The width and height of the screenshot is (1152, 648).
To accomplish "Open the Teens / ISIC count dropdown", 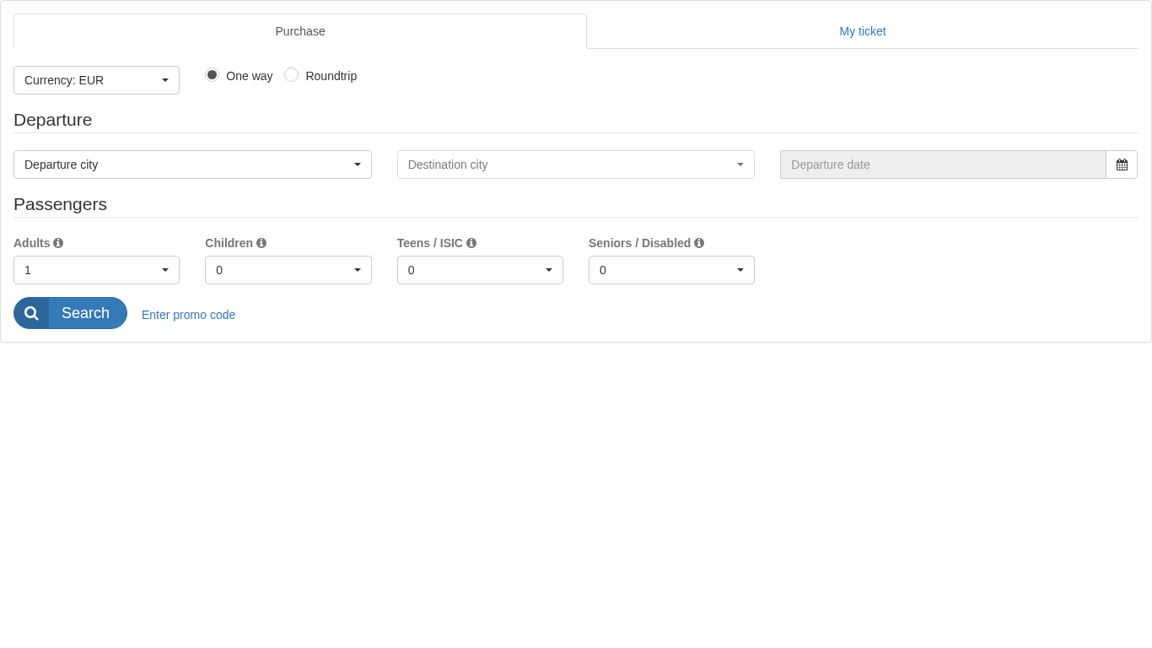I will pos(480,270).
